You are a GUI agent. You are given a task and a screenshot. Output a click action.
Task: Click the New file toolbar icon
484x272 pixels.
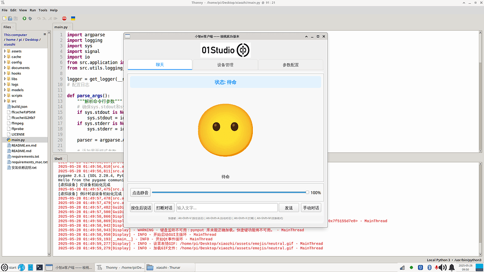[x=4, y=18]
